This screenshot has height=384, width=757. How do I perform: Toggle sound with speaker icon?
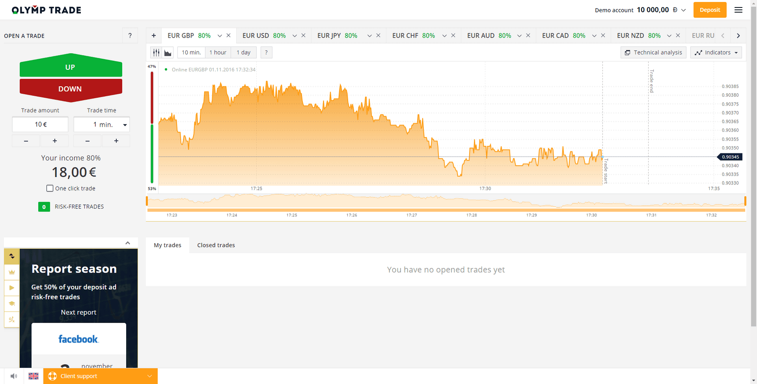(x=14, y=376)
